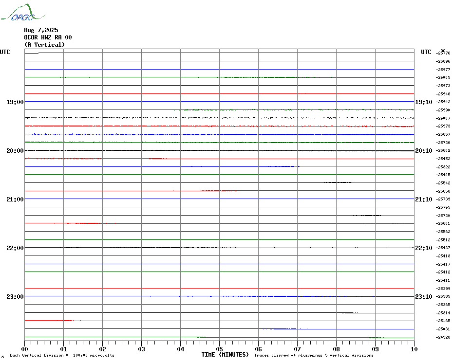Click the DC offset value '-25765'
Screen dimensions: 453x362
point(443,207)
